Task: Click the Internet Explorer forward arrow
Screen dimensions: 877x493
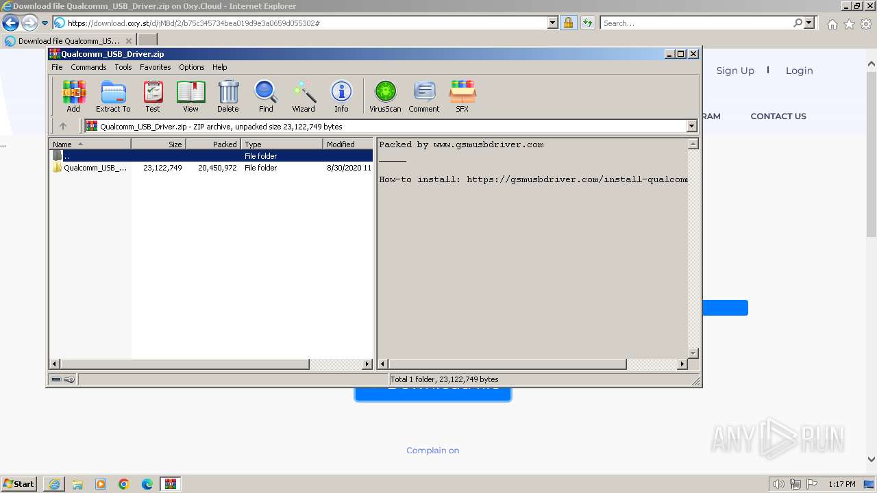Action: [29, 23]
